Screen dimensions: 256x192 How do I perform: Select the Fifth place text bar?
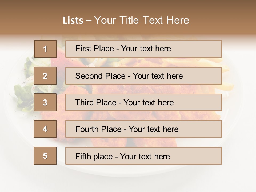click(143, 156)
